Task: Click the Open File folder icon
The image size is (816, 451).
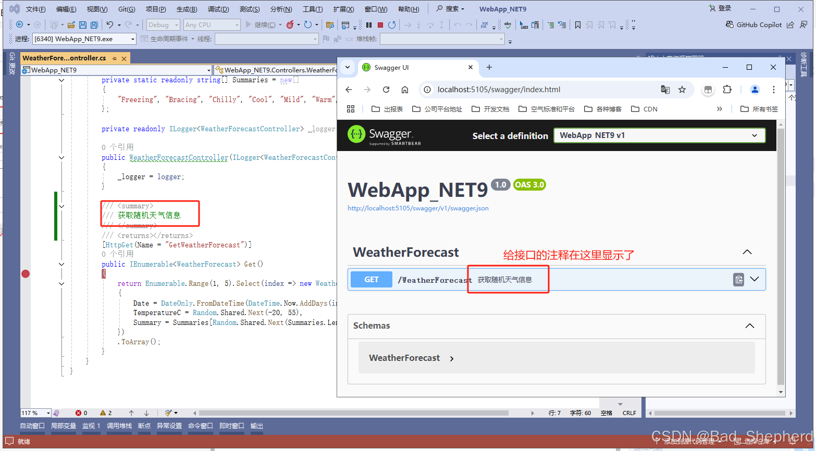Action: 71,24
